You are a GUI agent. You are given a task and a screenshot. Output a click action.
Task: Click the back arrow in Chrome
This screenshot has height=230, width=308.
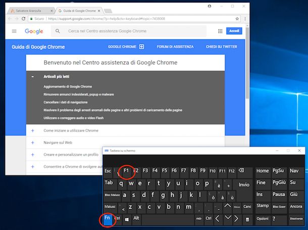10,19
